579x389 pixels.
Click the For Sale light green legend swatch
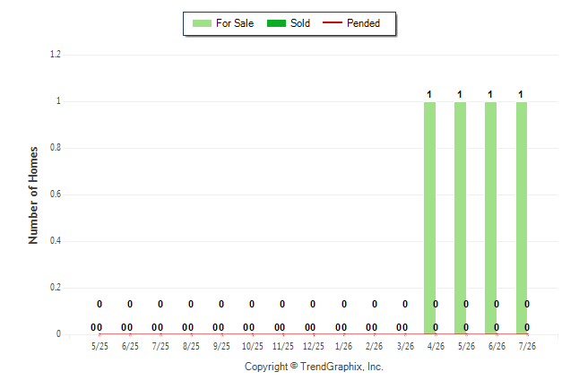(202, 23)
